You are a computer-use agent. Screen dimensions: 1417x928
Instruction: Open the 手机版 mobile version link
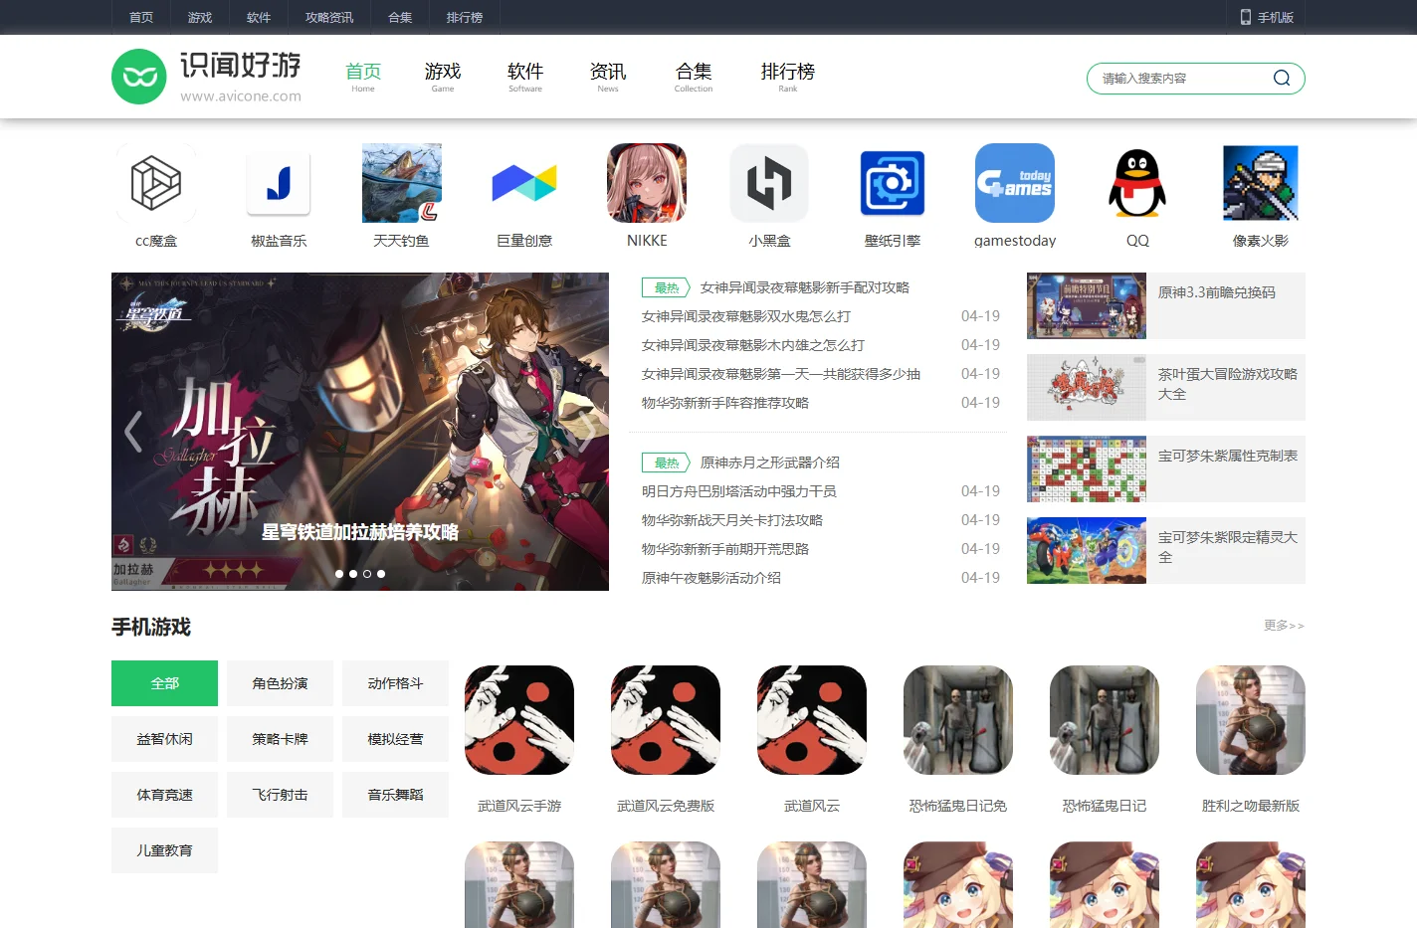[1267, 17]
